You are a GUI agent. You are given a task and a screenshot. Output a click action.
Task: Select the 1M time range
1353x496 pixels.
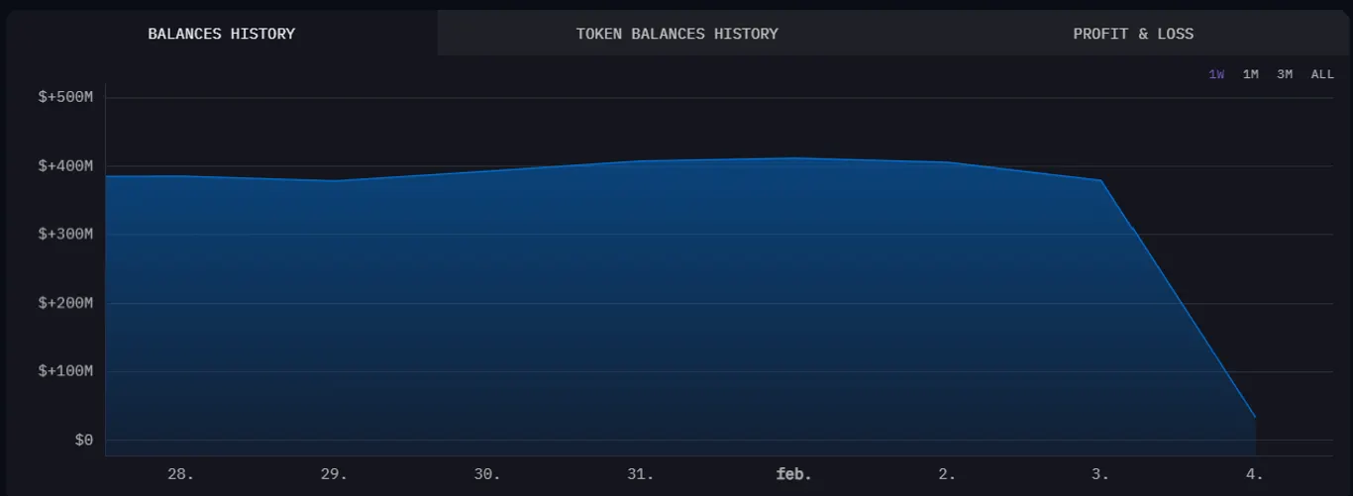[1251, 74]
